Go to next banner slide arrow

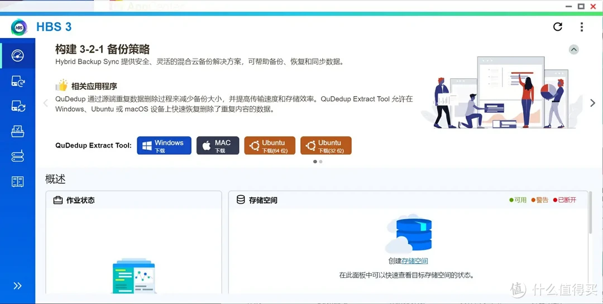[592, 103]
